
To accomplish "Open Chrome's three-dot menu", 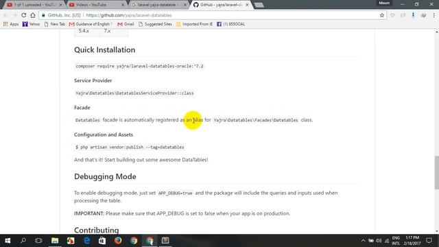I will pos(434,15).
